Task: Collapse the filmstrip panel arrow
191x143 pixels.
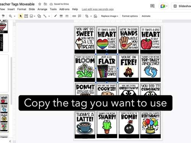Action: [x=10, y=141]
